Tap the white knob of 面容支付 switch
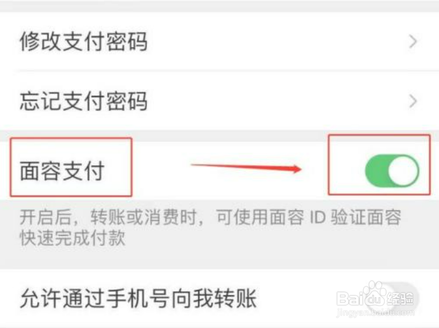Screen dimensions: 439x328 [x=403, y=171]
